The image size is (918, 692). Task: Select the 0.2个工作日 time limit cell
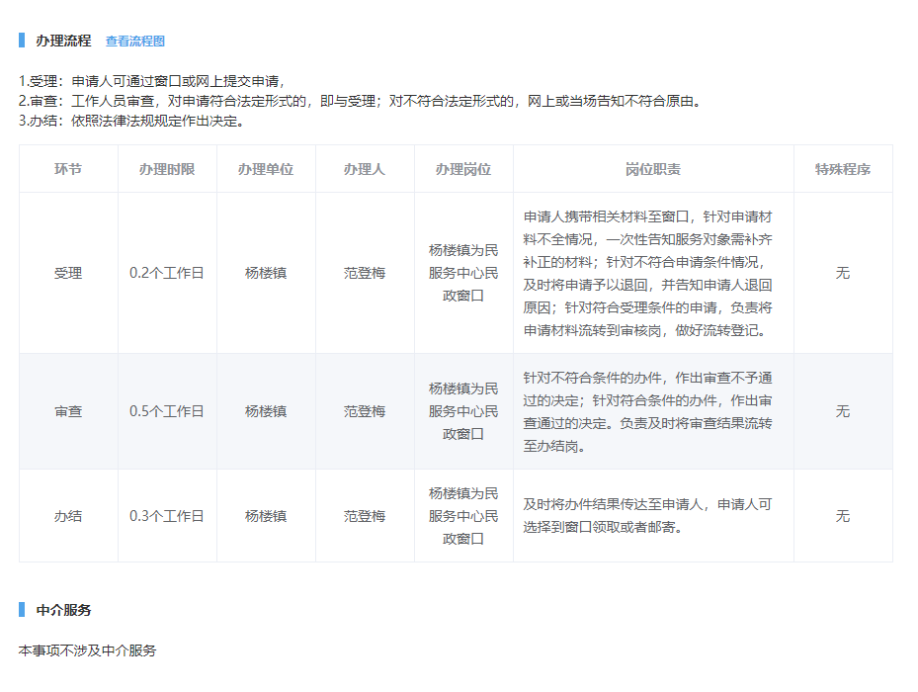click(x=167, y=273)
